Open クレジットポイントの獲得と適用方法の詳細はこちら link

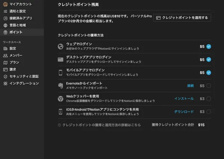[102, 125]
